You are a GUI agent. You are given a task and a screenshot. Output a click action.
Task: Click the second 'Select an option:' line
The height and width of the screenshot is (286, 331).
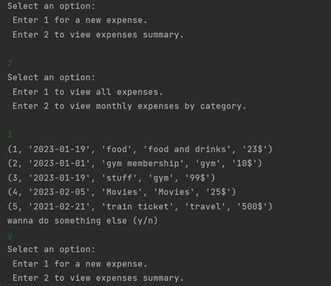(51, 78)
